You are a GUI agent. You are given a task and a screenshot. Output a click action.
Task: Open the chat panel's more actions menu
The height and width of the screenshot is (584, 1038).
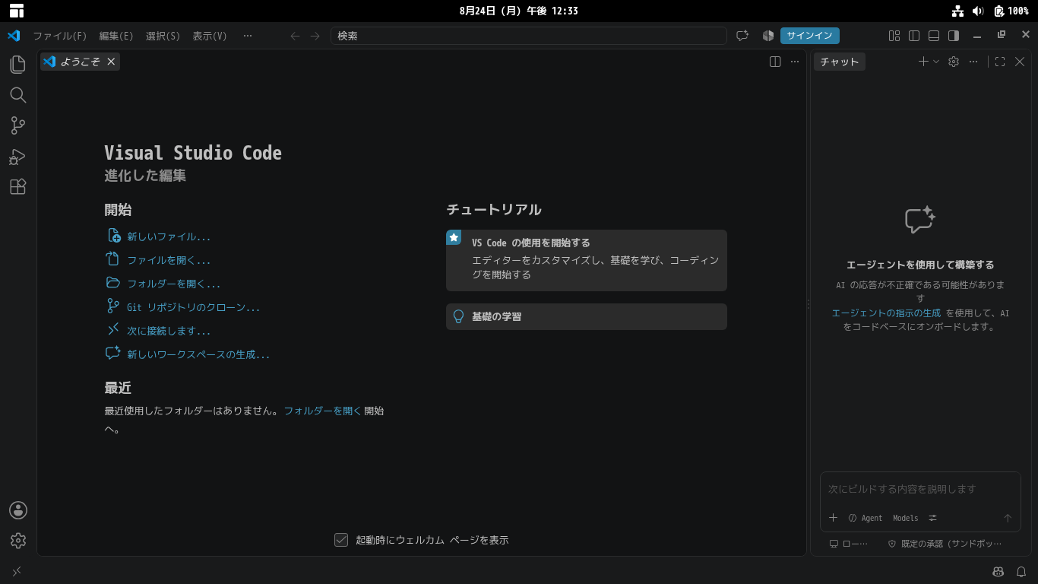click(973, 62)
